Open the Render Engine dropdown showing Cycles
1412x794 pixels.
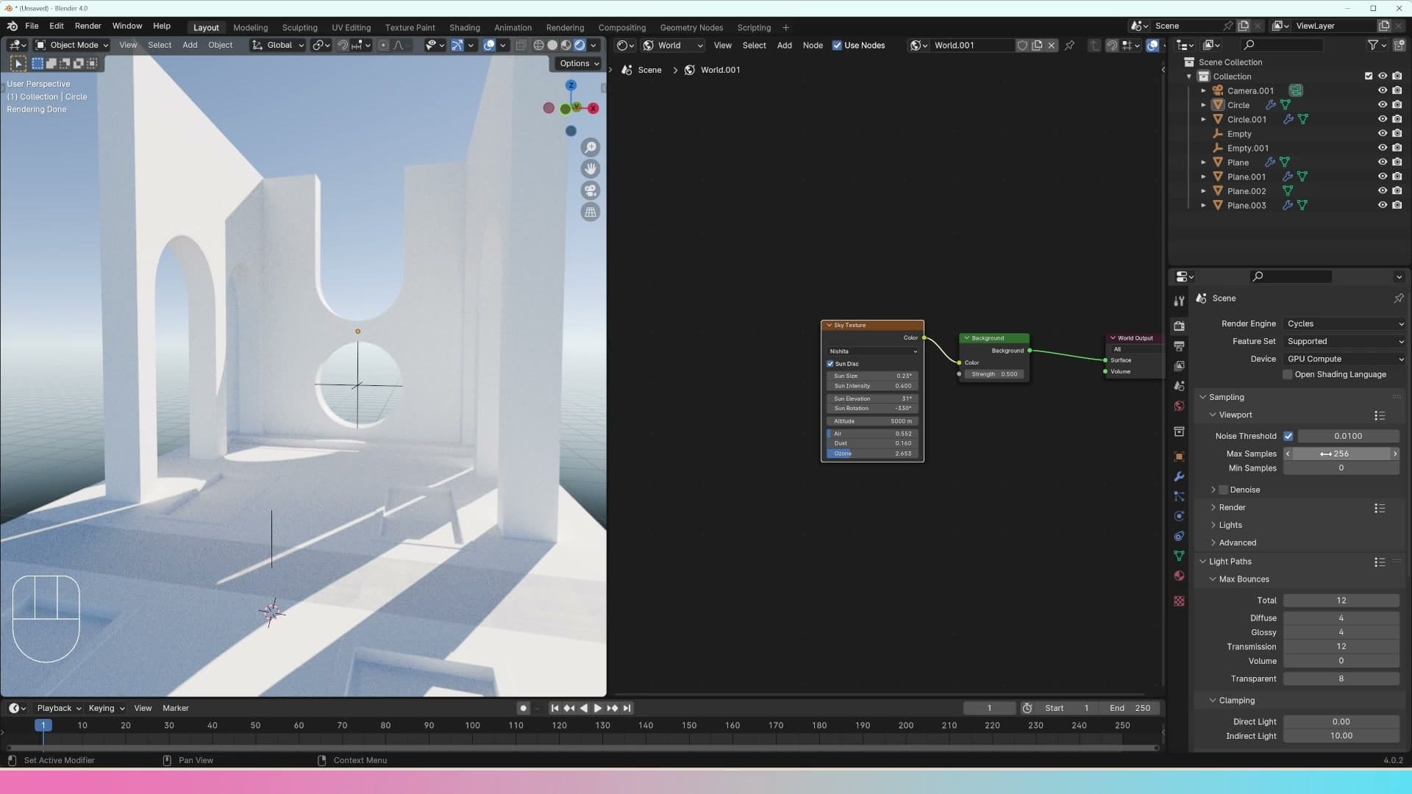(1344, 324)
